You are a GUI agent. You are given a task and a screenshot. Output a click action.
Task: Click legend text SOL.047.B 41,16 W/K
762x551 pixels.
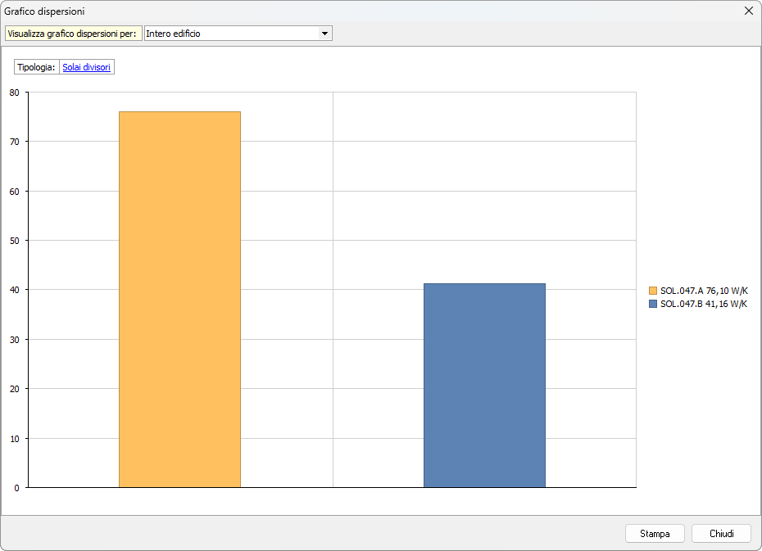pyautogui.click(x=704, y=304)
